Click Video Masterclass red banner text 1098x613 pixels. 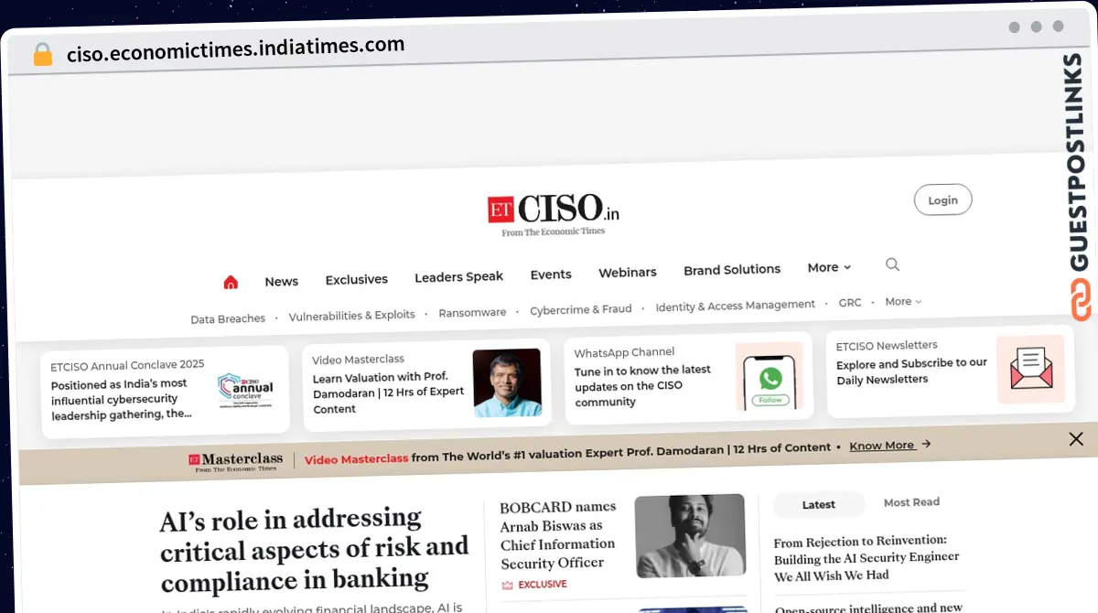pyautogui.click(x=356, y=459)
